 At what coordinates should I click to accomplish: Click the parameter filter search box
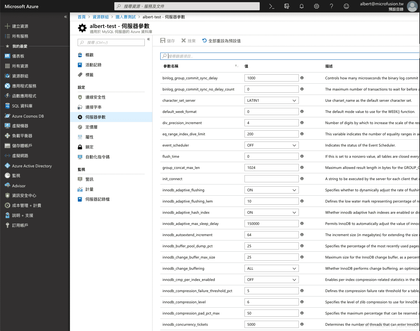click(290, 56)
